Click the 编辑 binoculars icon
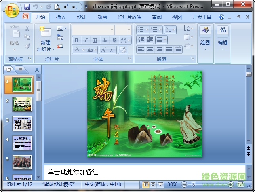255x192 pixels. click(x=223, y=32)
